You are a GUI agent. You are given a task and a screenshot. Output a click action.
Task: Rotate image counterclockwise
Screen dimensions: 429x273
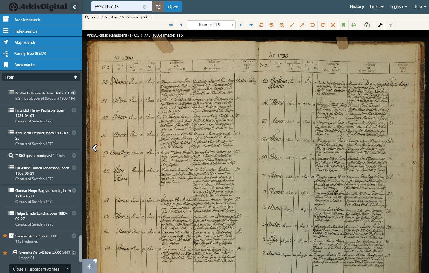(x=312, y=25)
